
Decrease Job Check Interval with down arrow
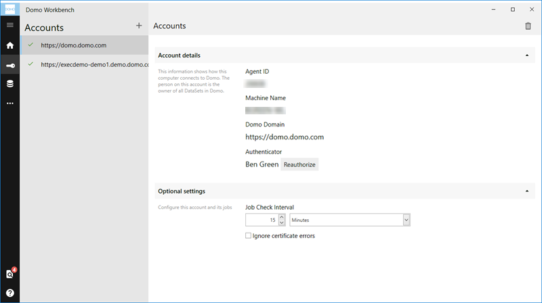[282, 223]
